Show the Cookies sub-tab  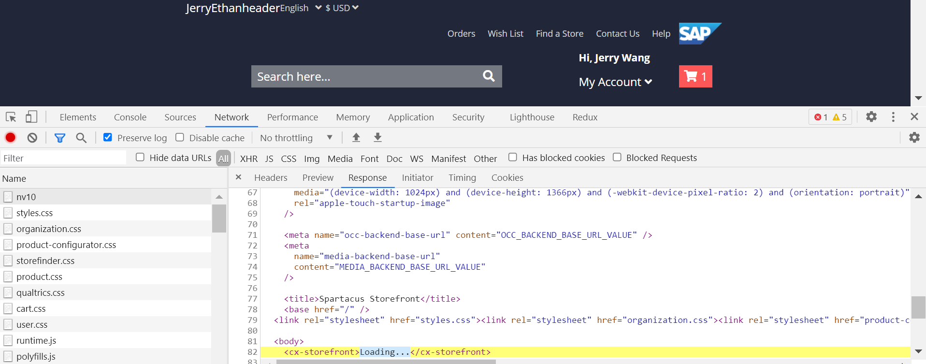(507, 177)
